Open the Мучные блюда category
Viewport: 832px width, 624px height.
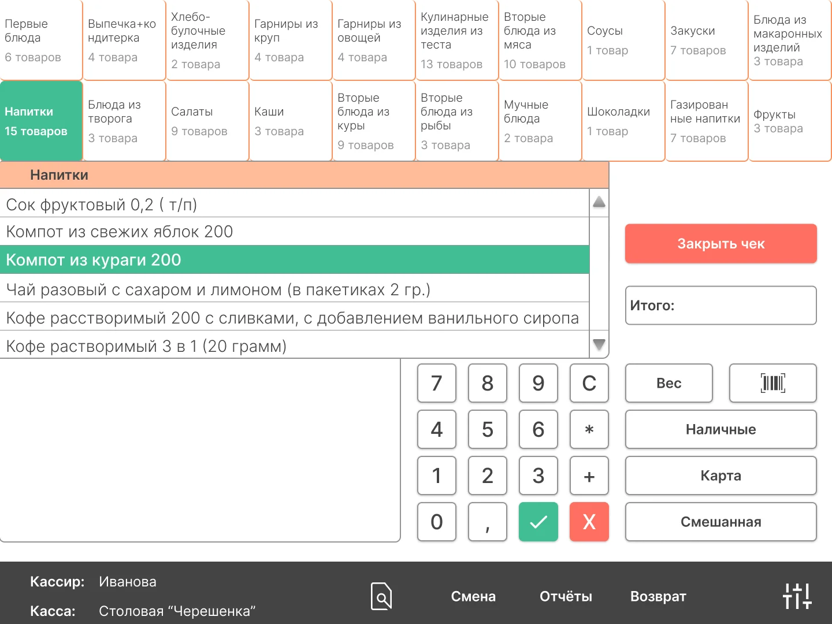click(x=541, y=121)
